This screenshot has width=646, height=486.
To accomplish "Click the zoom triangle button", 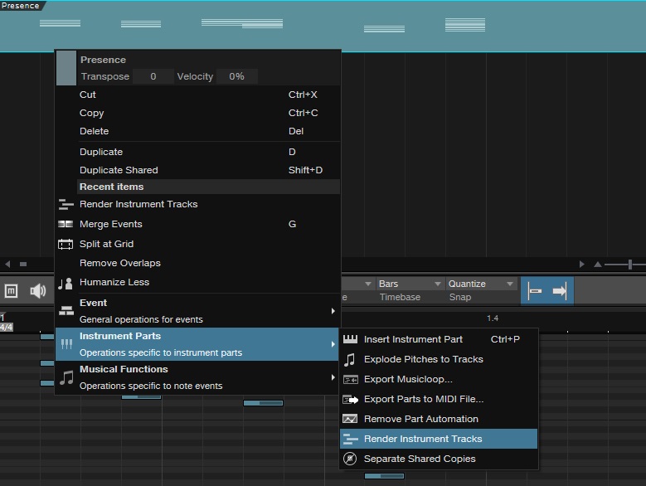I will [x=597, y=265].
